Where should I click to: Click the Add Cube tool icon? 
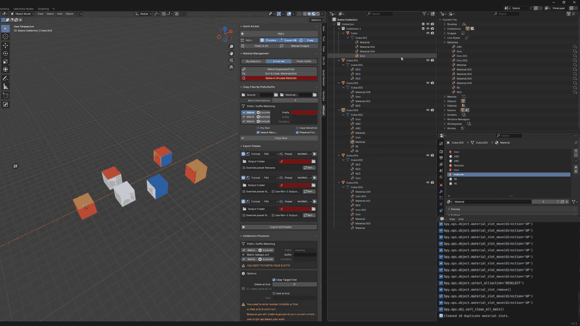[5, 96]
